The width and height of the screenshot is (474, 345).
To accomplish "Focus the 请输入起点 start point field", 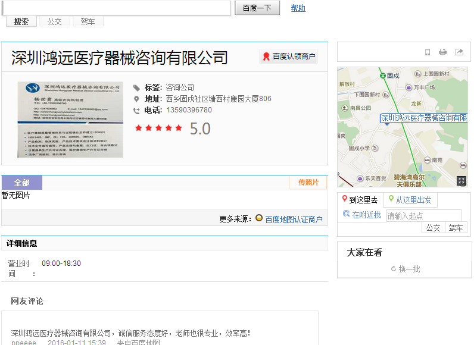I will click(x=424, y=216).
